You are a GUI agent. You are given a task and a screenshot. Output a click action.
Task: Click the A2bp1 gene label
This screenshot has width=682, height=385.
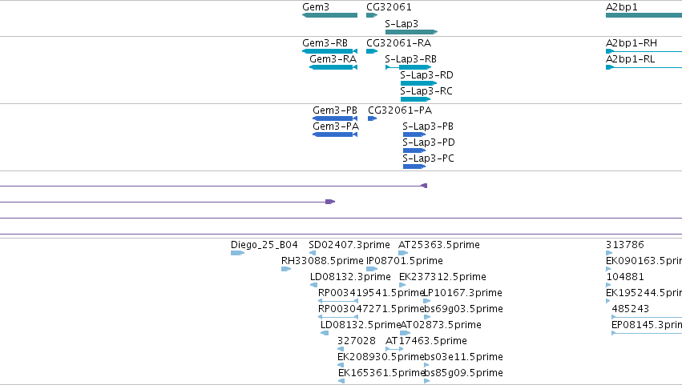coord(622,7)
